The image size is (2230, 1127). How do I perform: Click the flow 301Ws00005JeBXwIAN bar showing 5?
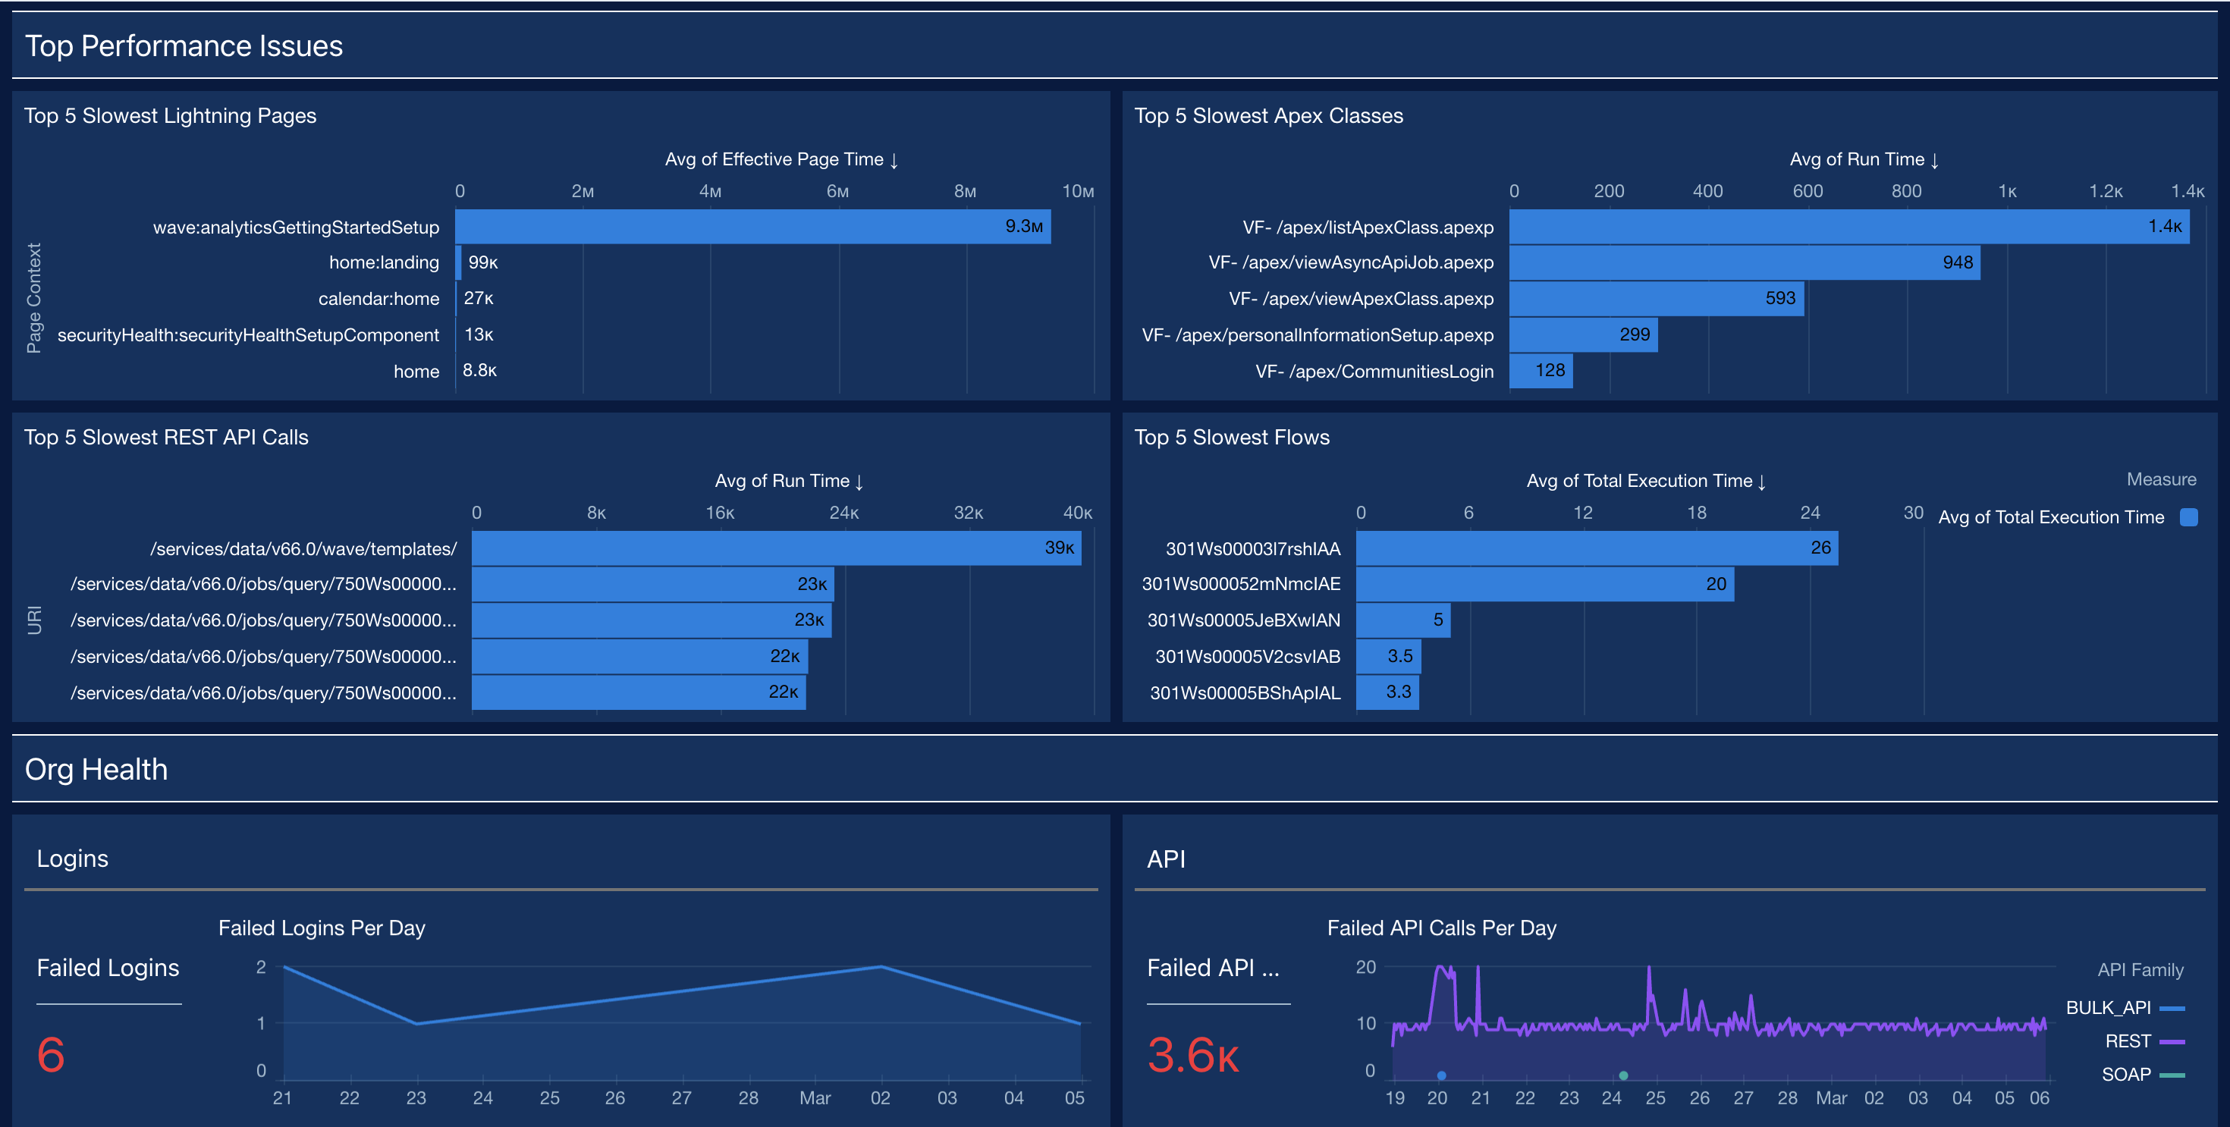click(x=1403, y=620)
